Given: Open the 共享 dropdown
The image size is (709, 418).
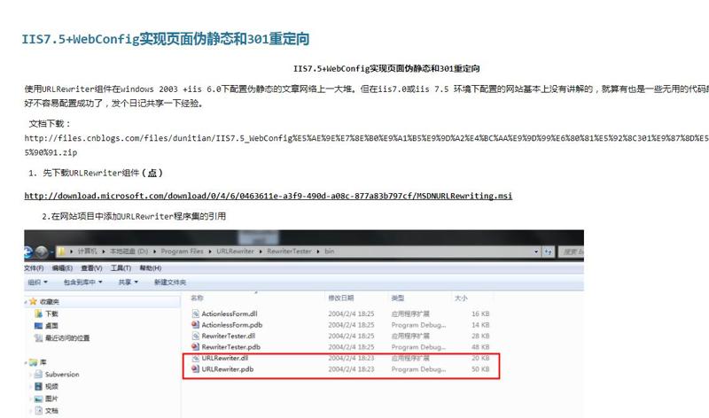Looking at the screenshot, I should (x=128, y=282).
